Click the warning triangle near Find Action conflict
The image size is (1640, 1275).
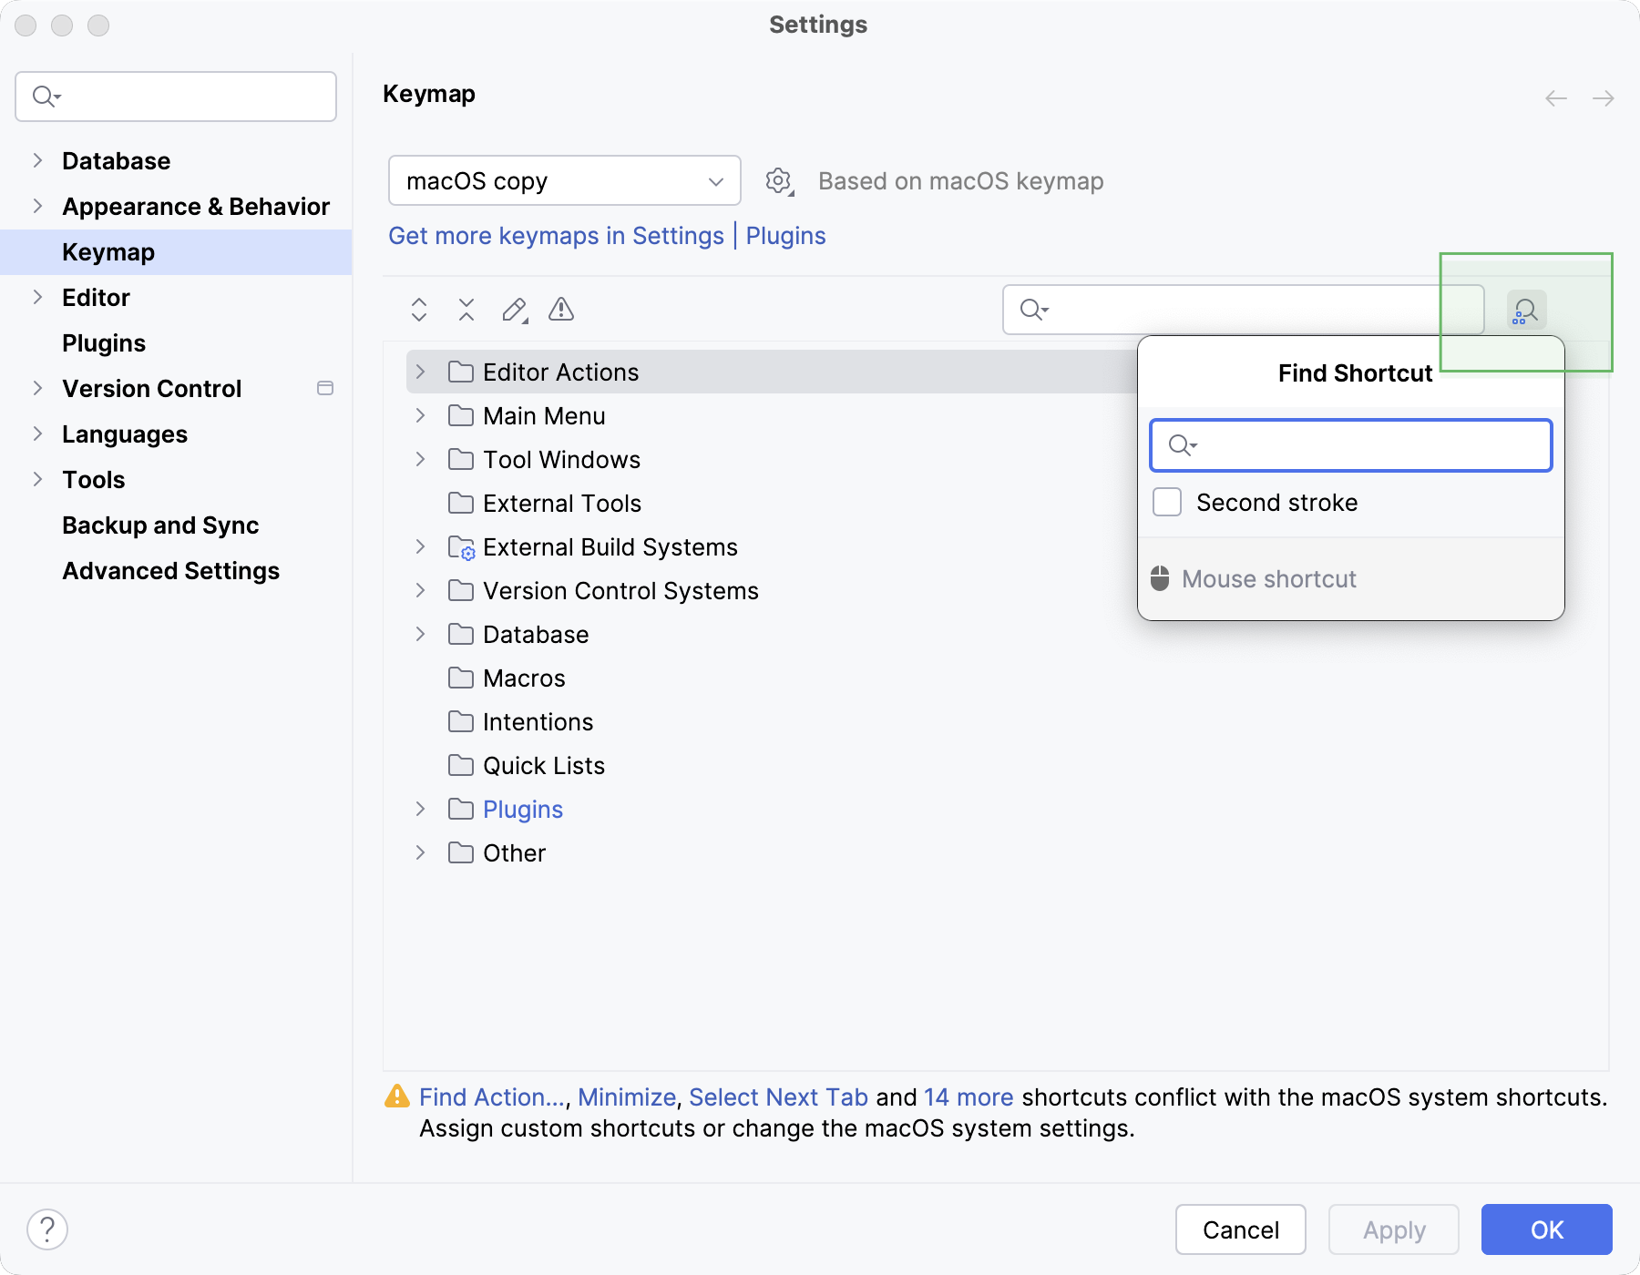397,1096
